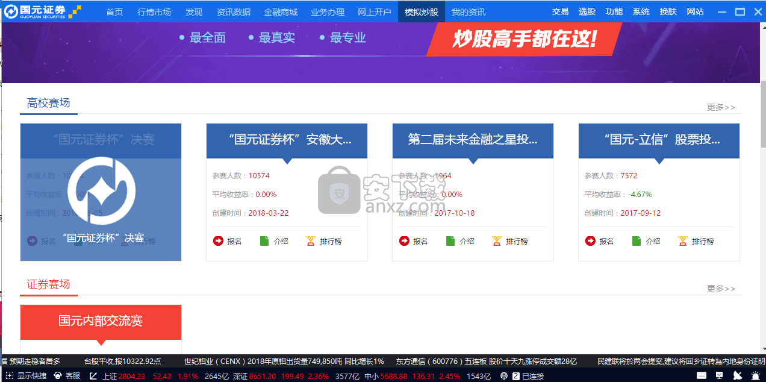Open the 选股 menu
Screen dimensions: 766x382
click(587, 11)
